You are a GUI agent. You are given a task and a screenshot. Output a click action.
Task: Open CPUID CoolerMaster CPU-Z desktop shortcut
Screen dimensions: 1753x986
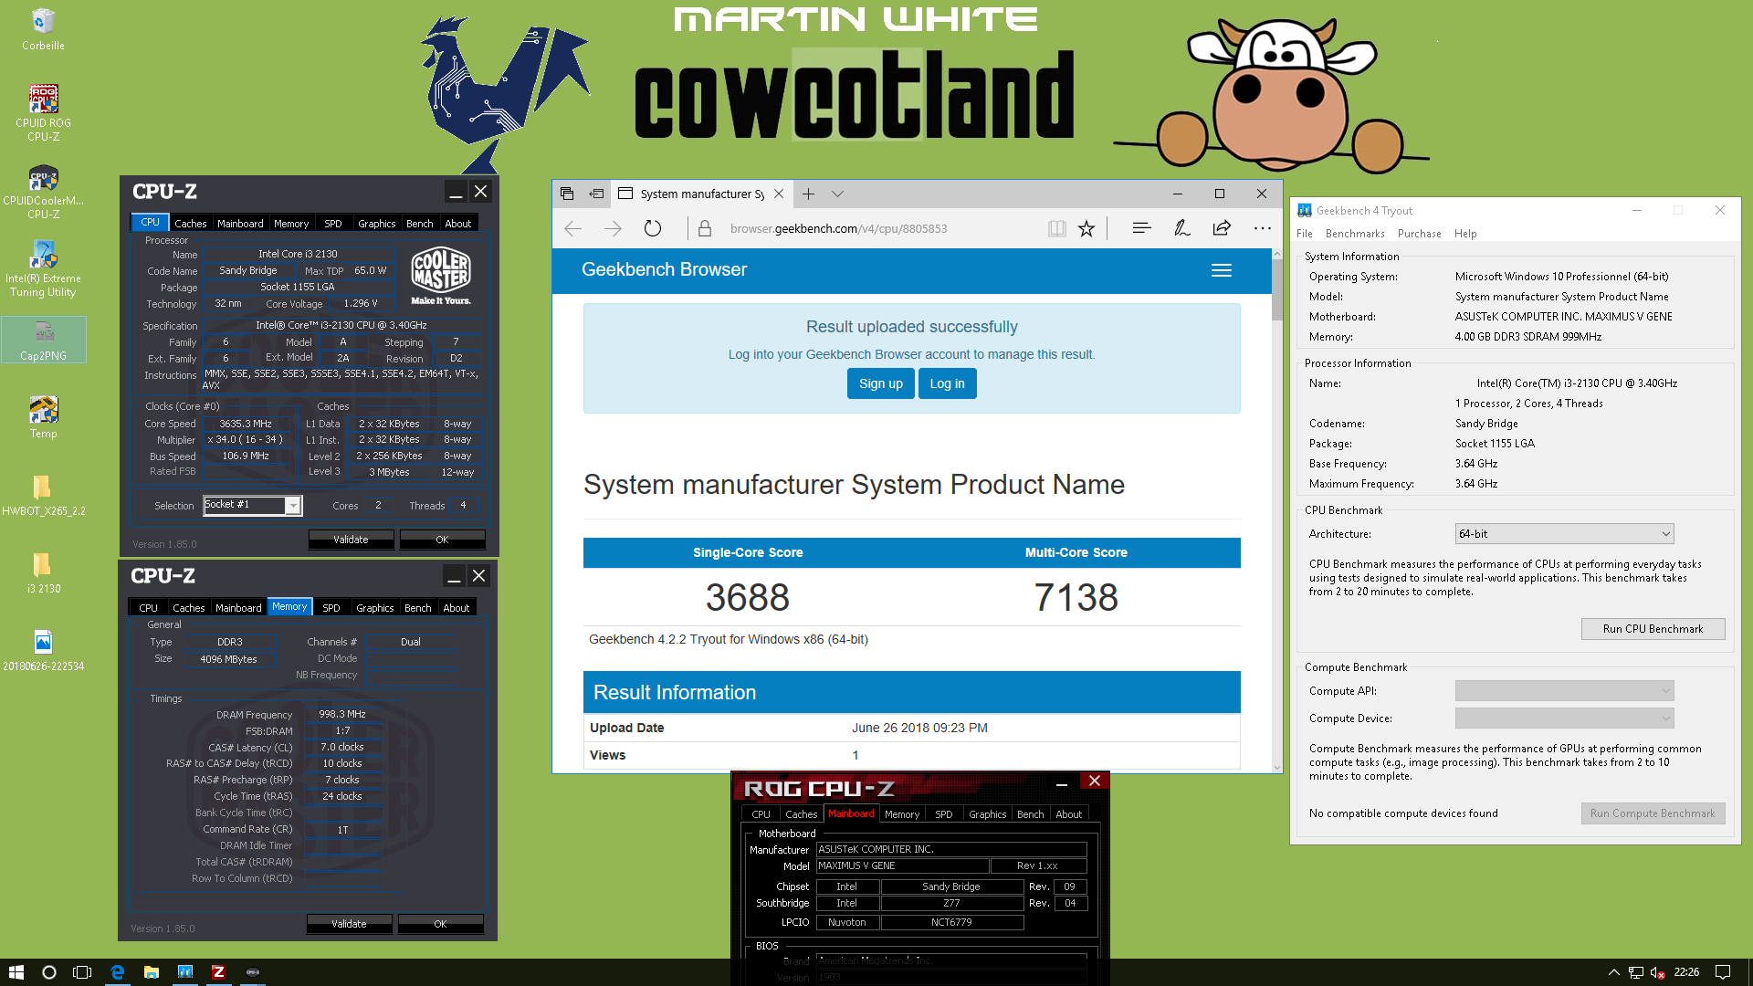tap(43, 193)
